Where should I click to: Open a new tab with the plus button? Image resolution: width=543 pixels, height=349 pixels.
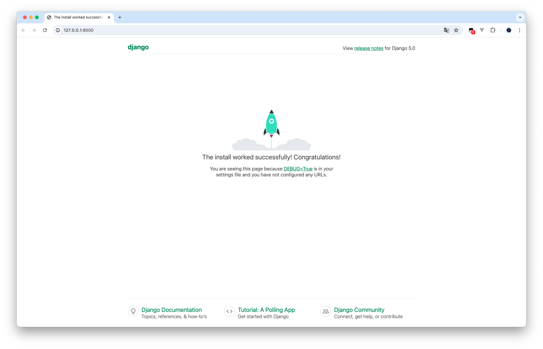pos(120,17)
